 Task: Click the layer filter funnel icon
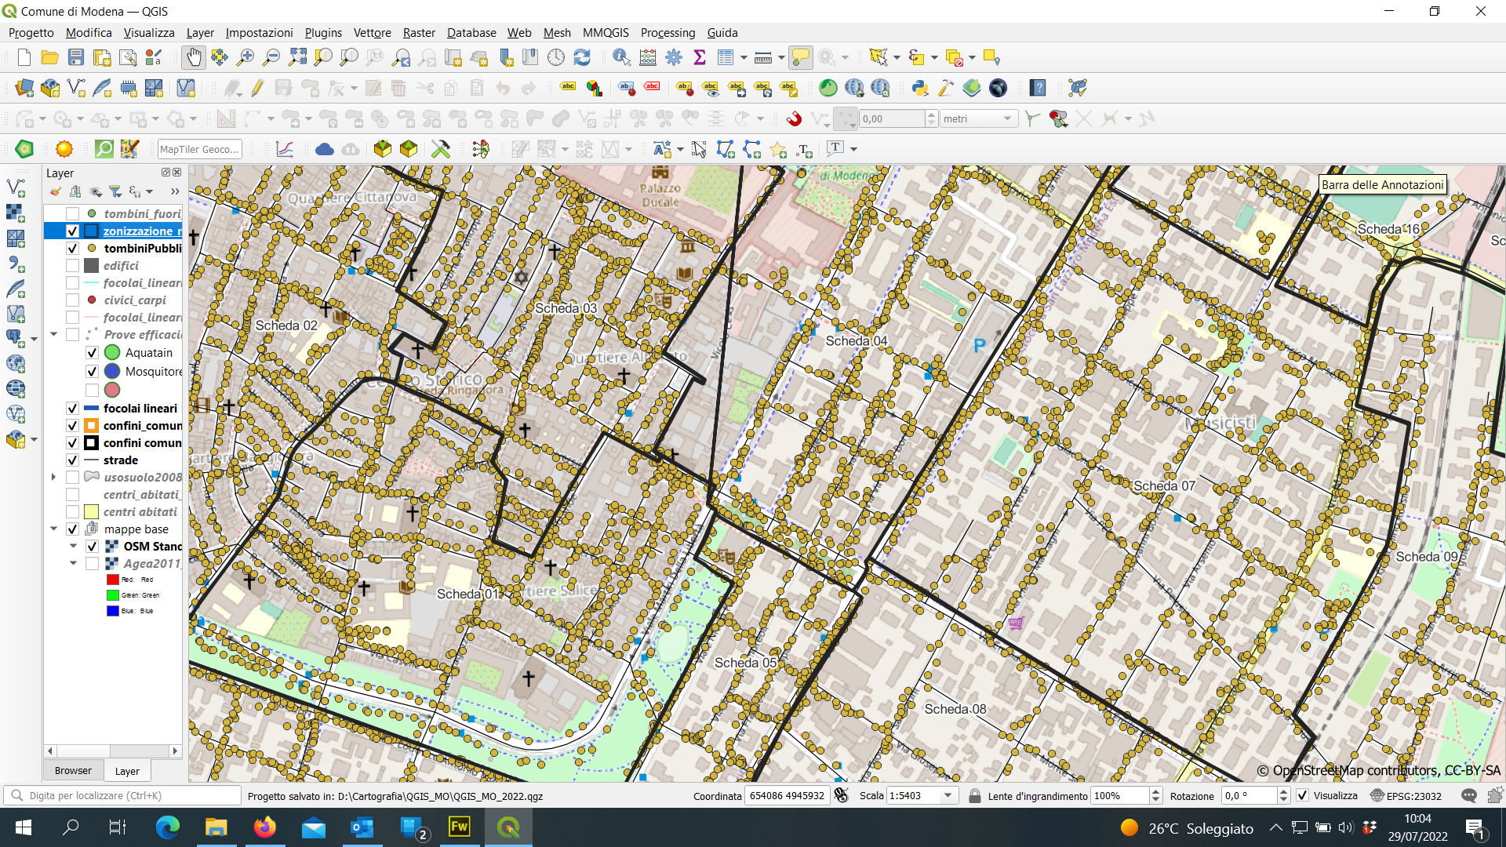coord(115,191)
